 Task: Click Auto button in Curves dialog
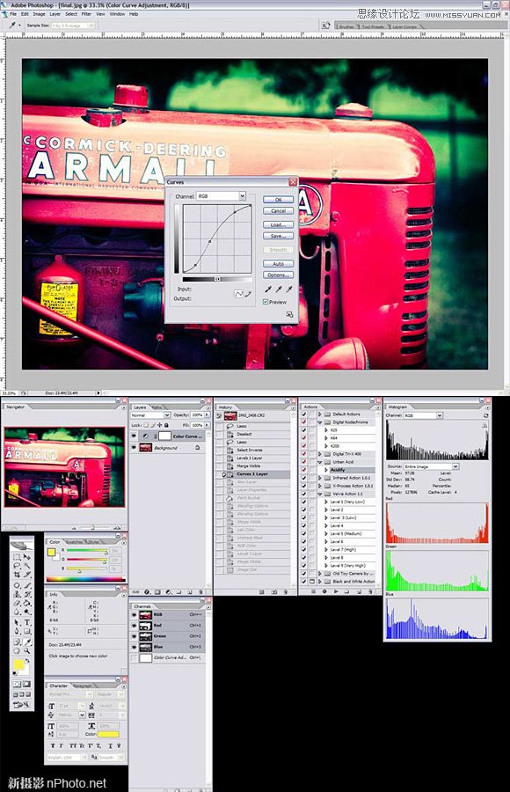click(x=278, y=264)
